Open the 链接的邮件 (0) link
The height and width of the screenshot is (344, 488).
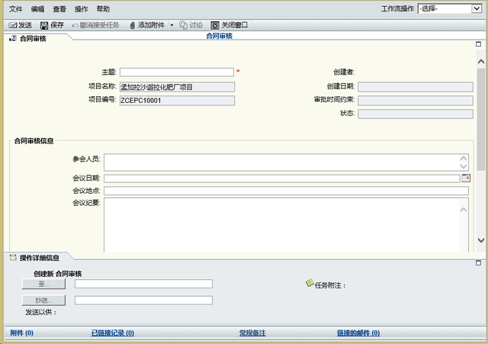[x=358, y=333]
